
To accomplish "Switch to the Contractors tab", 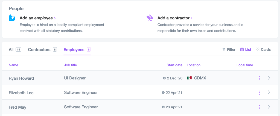I will click(x=39, y=50).
